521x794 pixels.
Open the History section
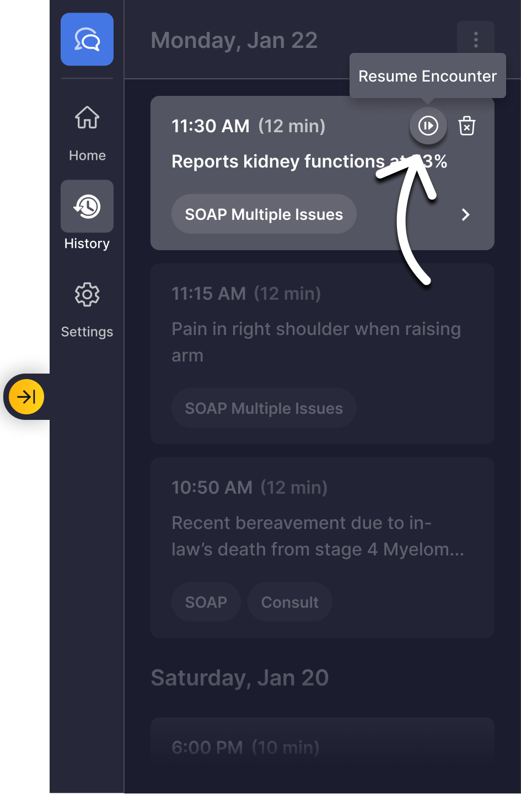87,206
